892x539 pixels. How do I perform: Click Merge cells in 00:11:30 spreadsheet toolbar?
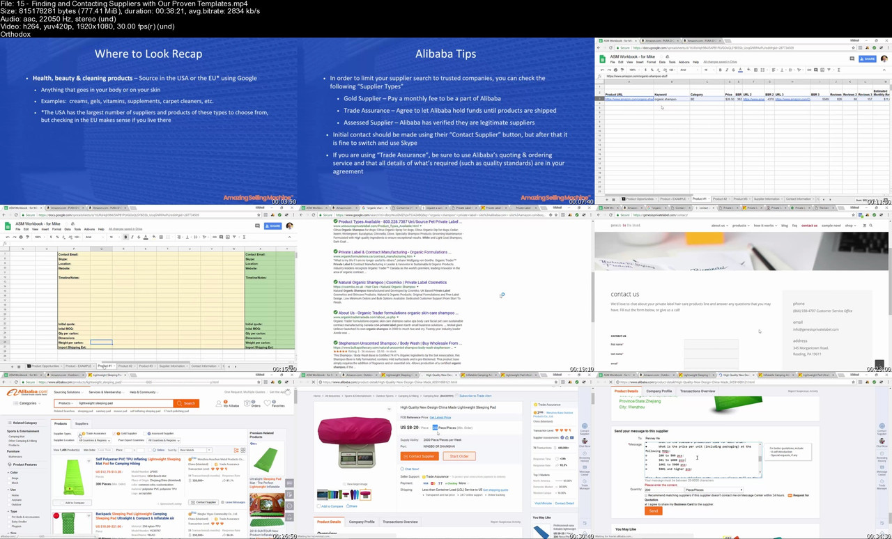click(762, 70)
